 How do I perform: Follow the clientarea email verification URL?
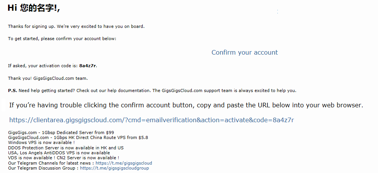[152, 120]
